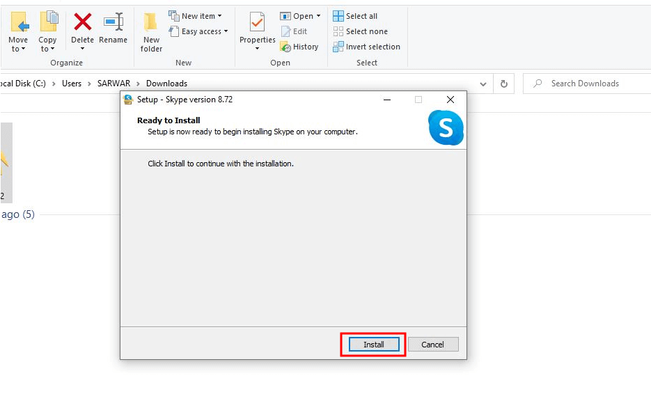Viewport: 651px width, 394px height.
Task: Click the Skype setup title bar icon
Action: [128, 100]
